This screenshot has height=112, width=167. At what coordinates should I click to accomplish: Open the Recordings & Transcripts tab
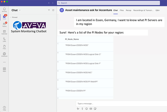point(143,10)
